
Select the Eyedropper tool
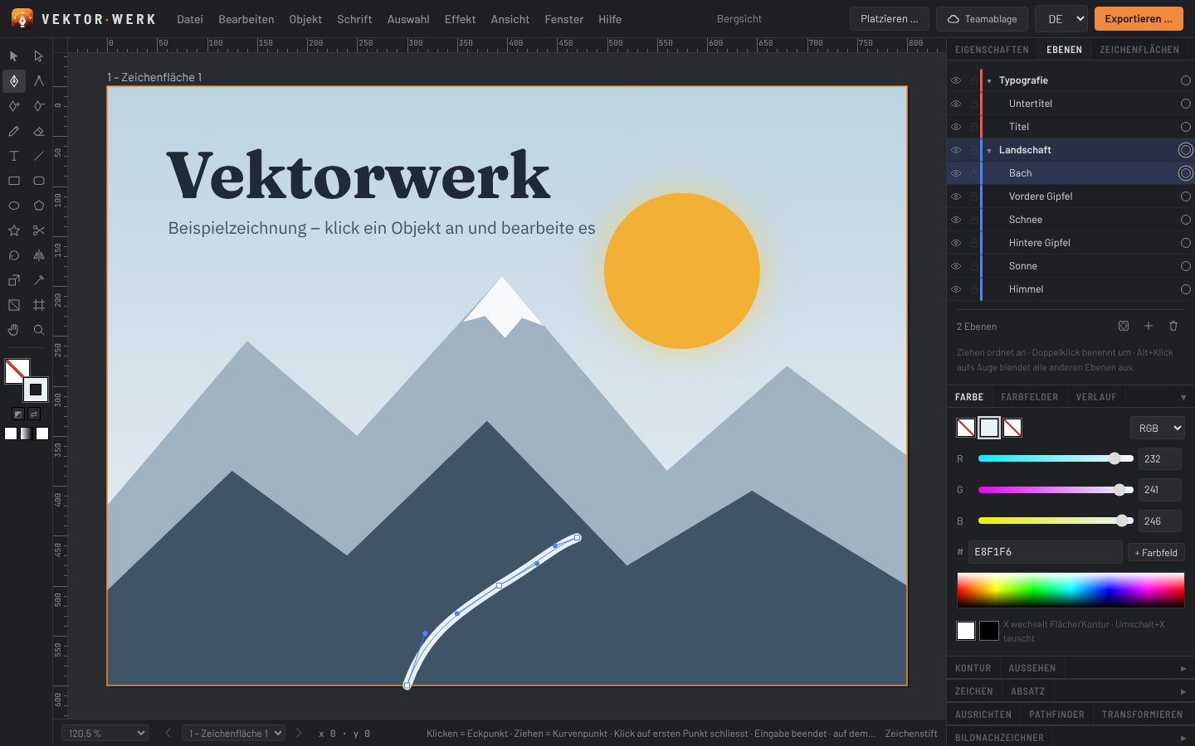39,280
